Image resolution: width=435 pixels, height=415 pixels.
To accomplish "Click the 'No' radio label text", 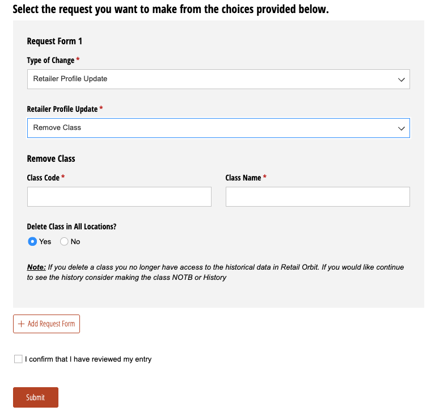I will pyautogui.click(x=75, y=242).
